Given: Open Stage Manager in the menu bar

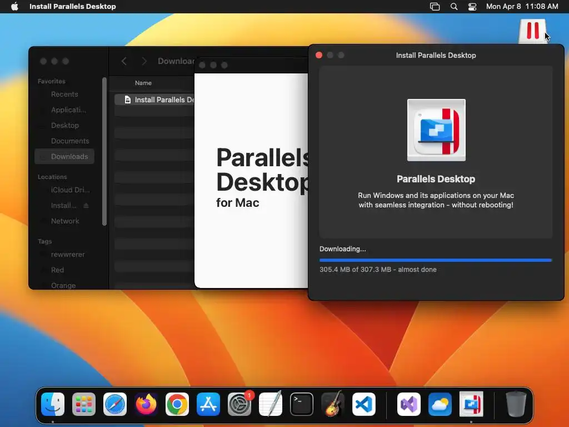Looking at the screenshot, I should 435,7.
